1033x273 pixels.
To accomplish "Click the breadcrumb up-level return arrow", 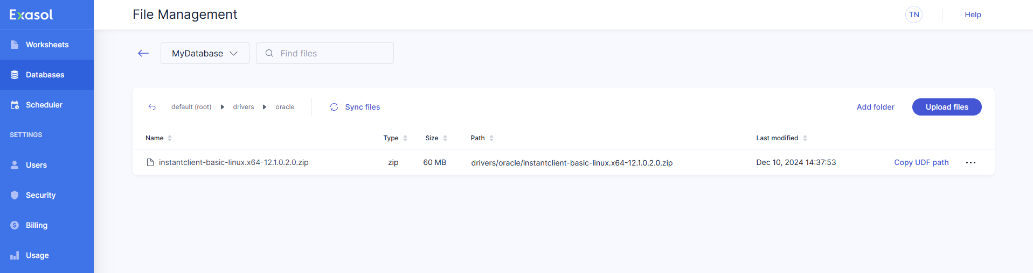I will point(152,107).
